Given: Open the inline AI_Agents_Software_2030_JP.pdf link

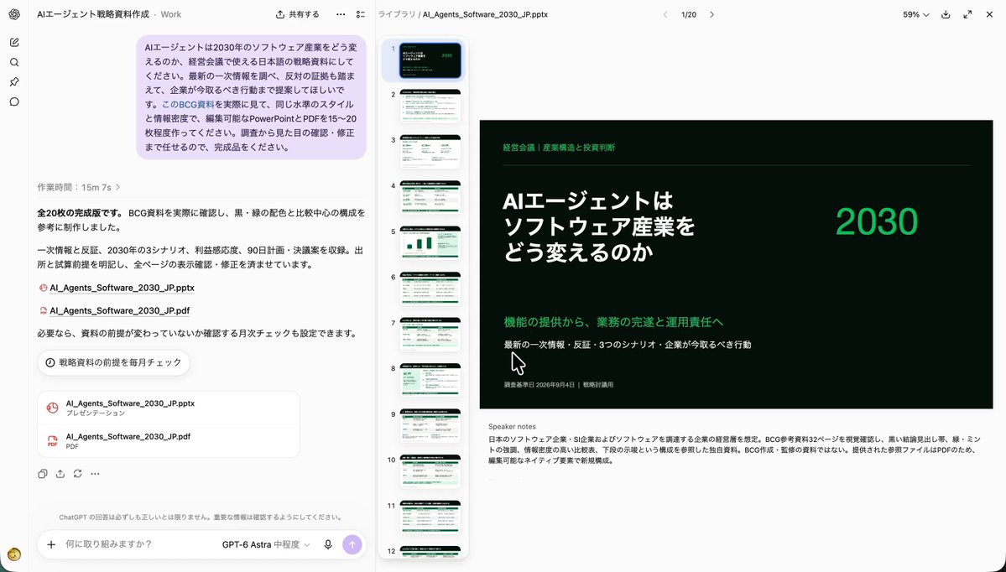Looking at the screenshot, I should [119, 310].
